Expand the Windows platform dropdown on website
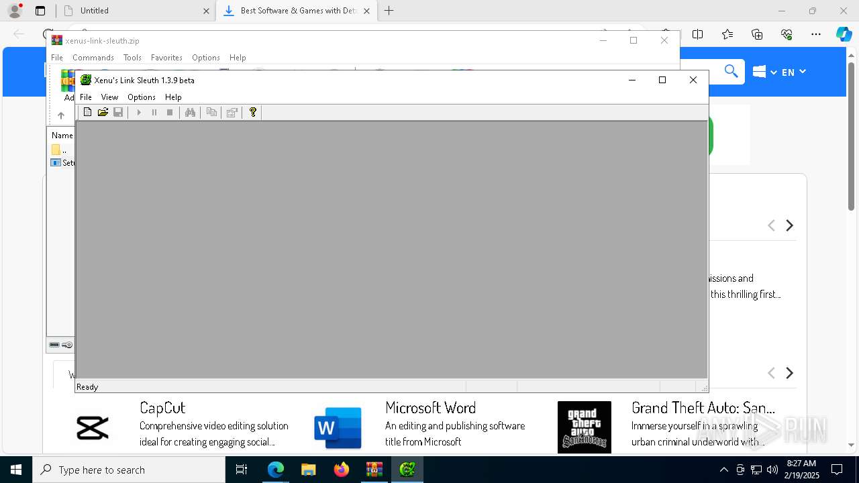 click(765, 72)
